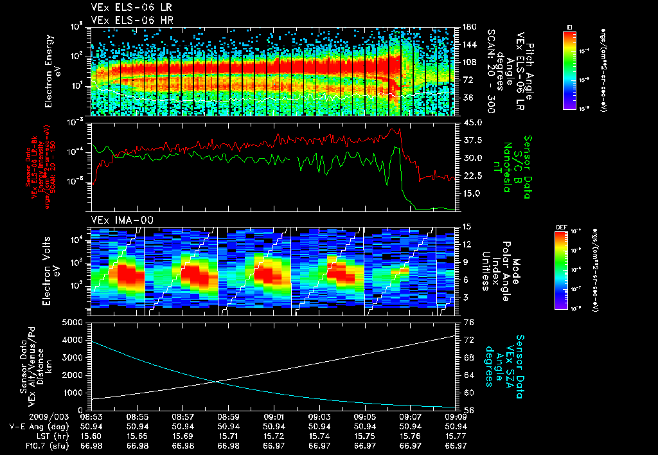The image size is (658, 455).
Task: Click the LST value 15.60
Action: pyautogui.click(x=91, y=436)
